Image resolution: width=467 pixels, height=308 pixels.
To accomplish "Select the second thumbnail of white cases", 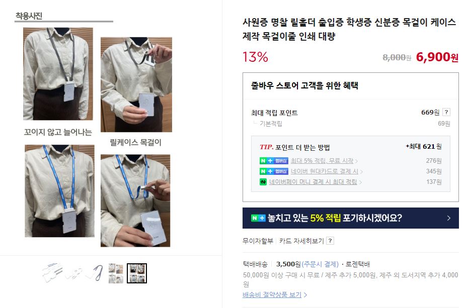I will pos(74,273).
